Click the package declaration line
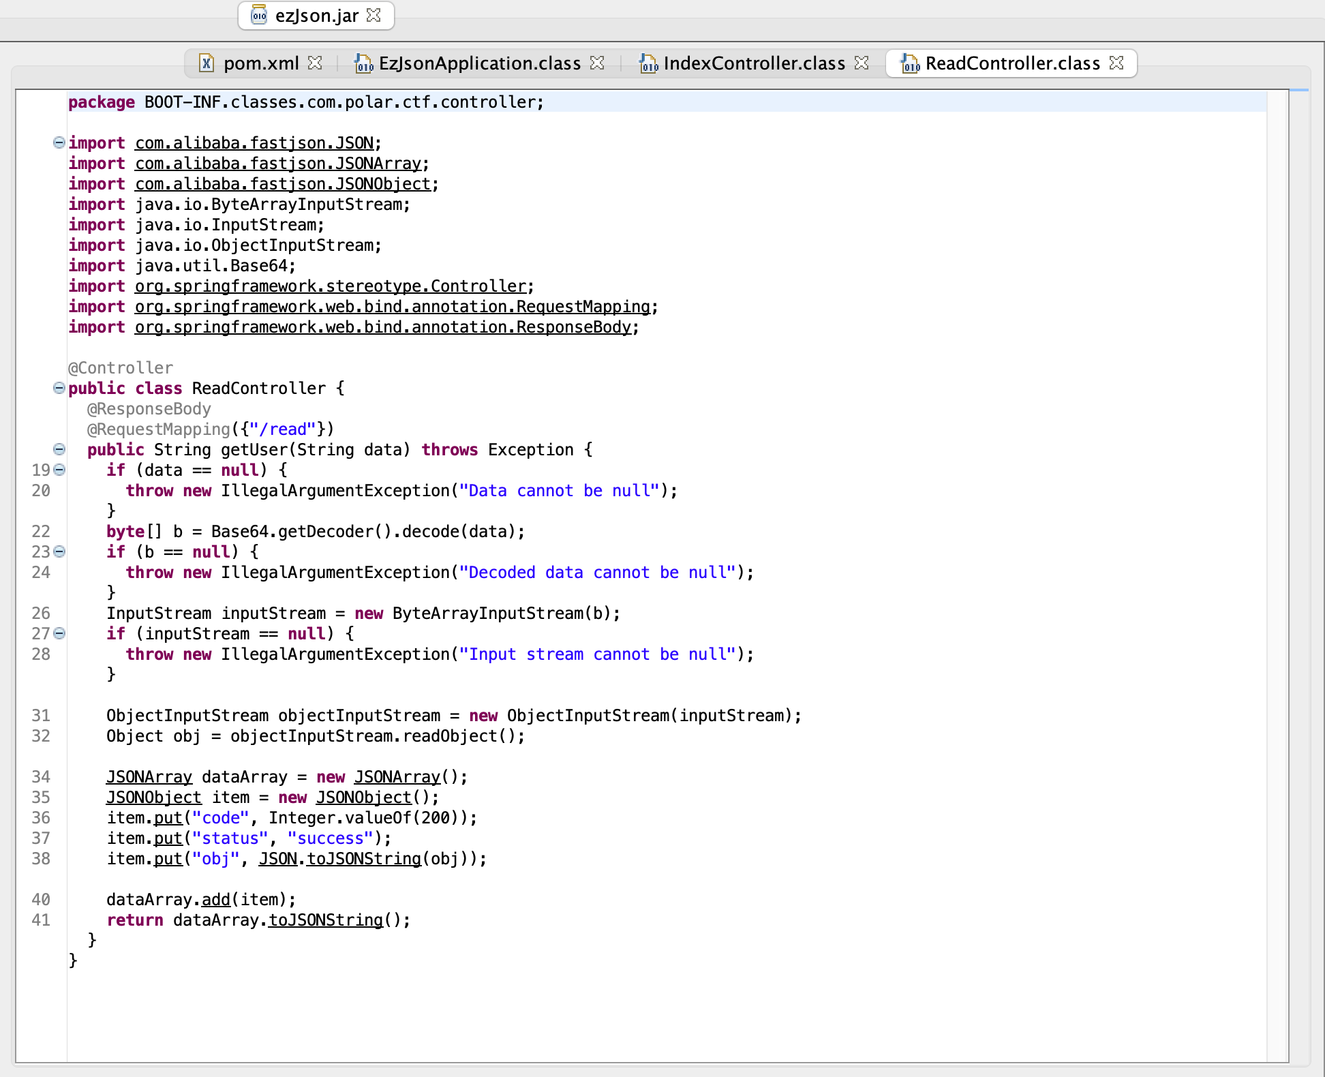Screen dimensions: 1325x1077 [x=306, y=102]
